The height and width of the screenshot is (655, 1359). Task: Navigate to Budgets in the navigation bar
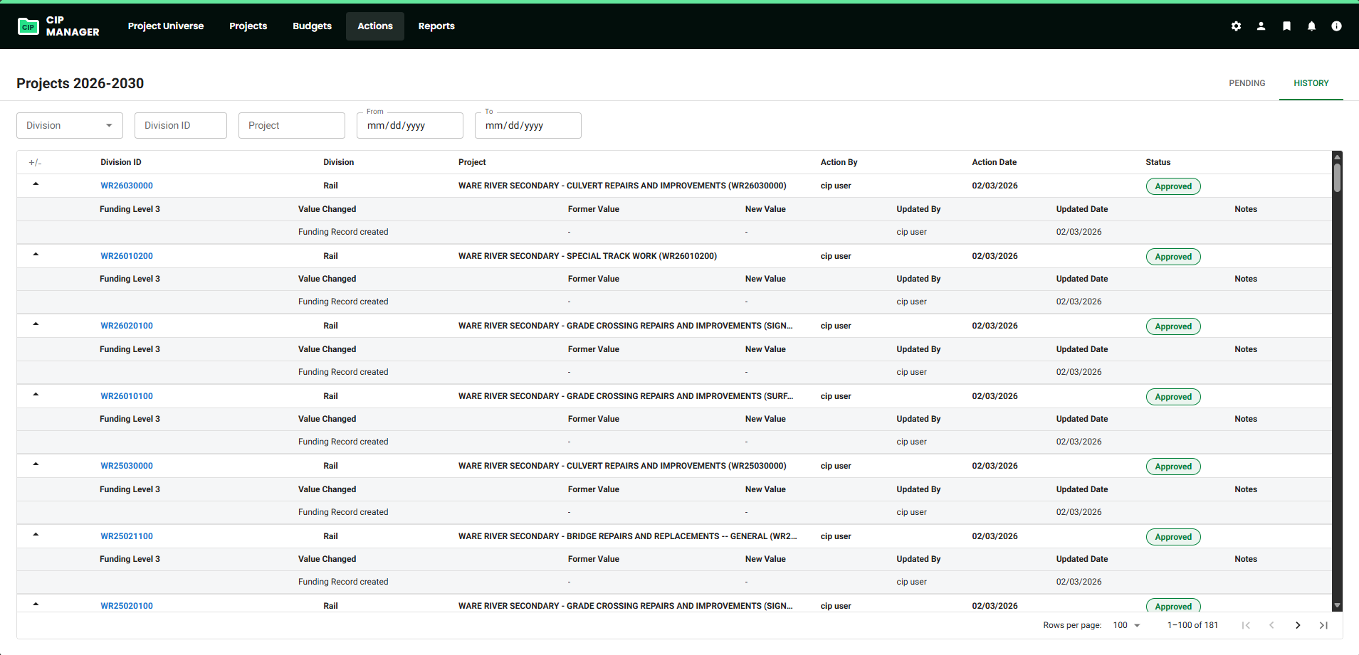pyautogui.click(x=312, y=26)
